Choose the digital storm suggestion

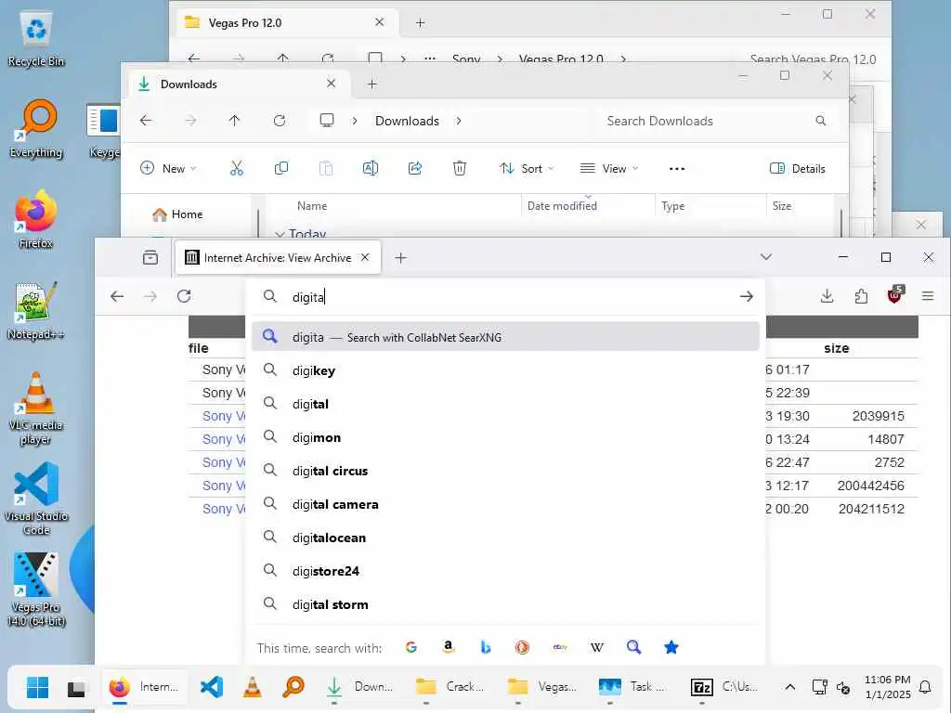(x=505, y=603)
